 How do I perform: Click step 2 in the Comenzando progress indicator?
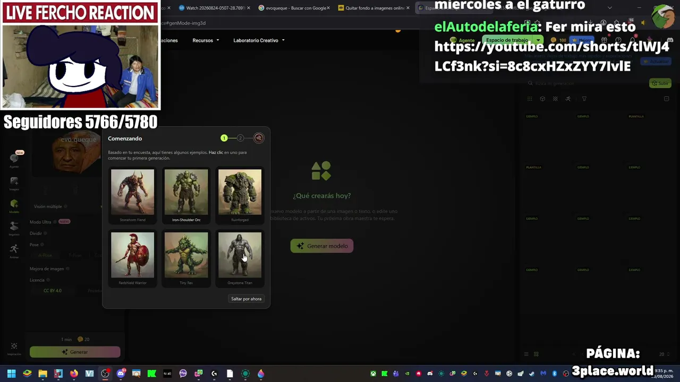coord(240,138)
